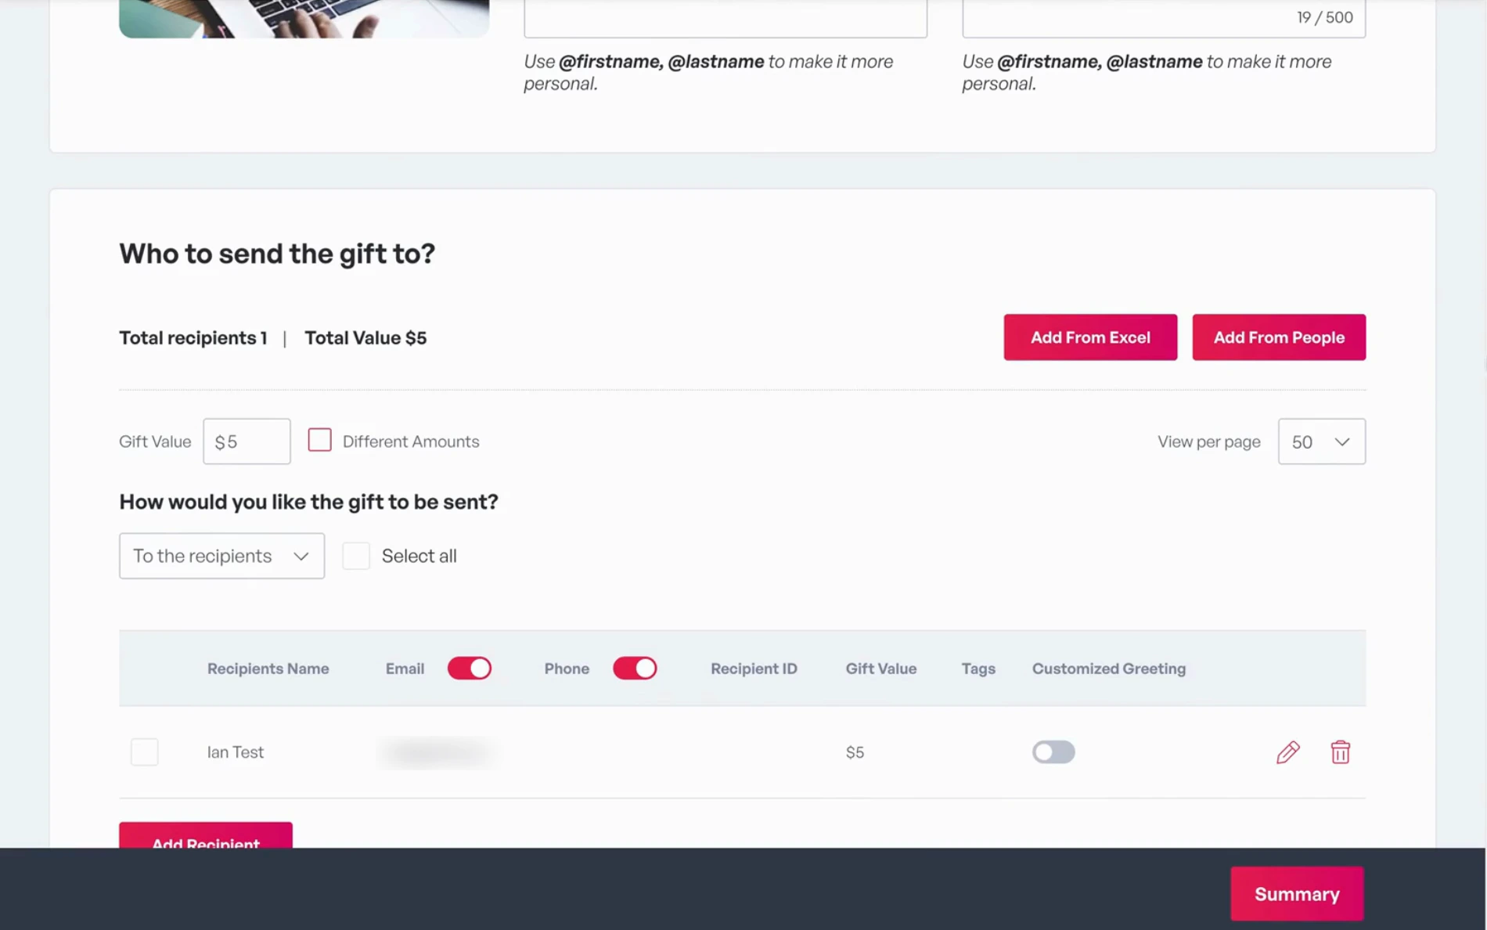This screenshot has height=930, width=1487.
Task: Click the $5 gift value cell
Action: pyautogui.click(x=855, y=752)
